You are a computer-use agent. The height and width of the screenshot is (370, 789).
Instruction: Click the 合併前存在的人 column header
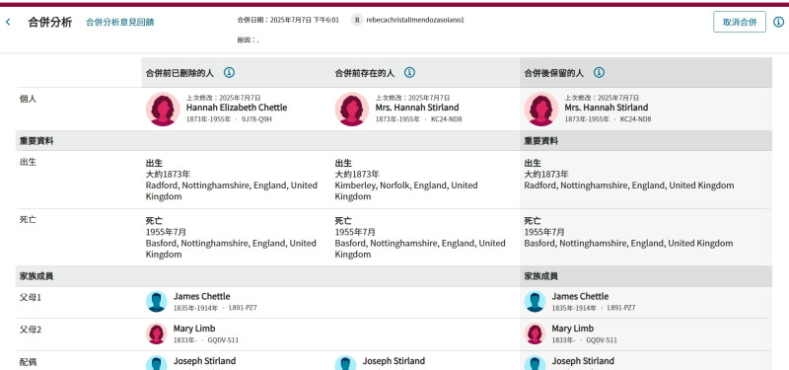[x=365, y=73]
